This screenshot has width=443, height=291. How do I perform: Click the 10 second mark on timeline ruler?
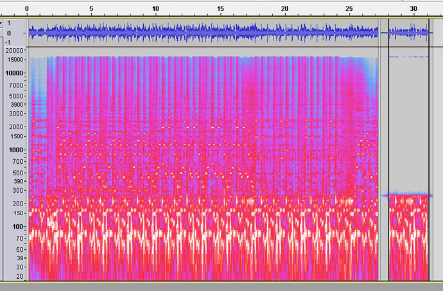(155, 9)
